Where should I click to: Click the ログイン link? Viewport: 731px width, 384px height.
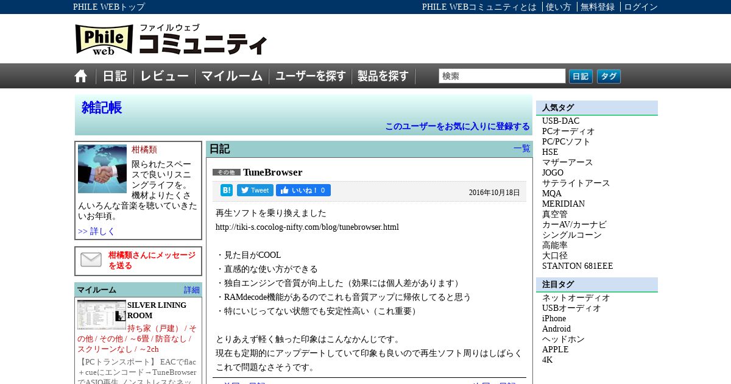pos(641,7)
